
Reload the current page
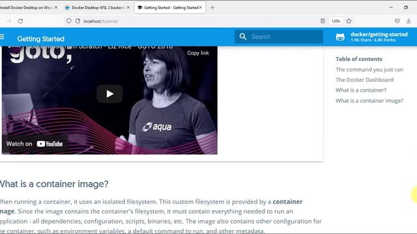point(20,21)
